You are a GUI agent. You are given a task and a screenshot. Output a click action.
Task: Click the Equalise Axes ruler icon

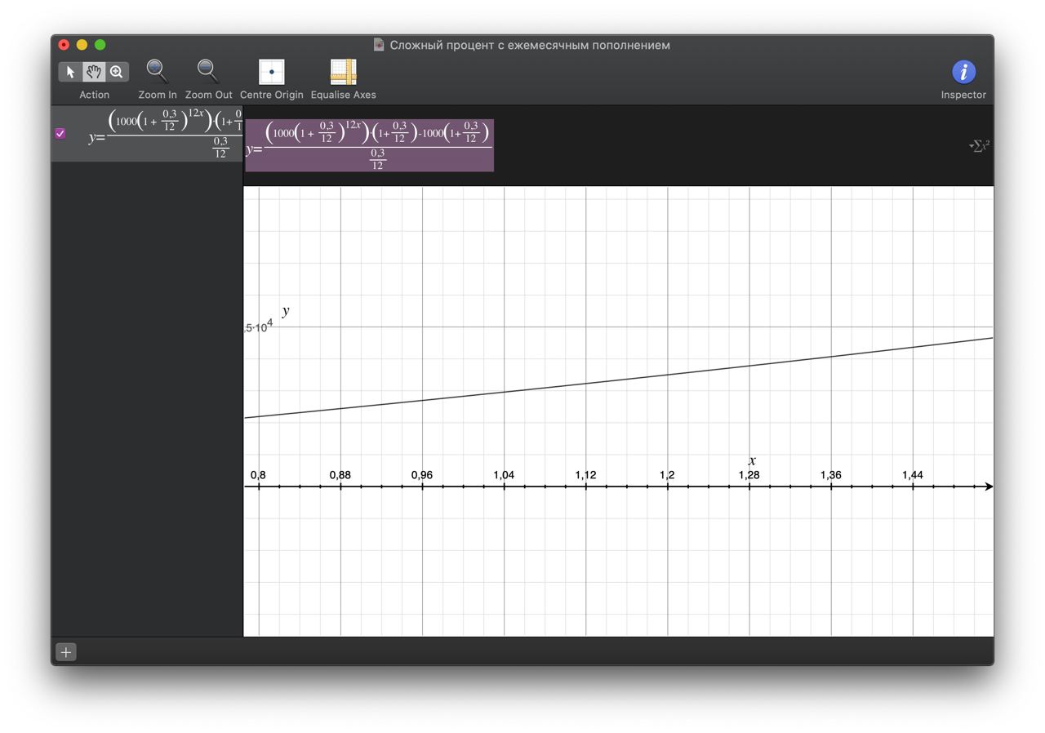click(x=343, y=72)
